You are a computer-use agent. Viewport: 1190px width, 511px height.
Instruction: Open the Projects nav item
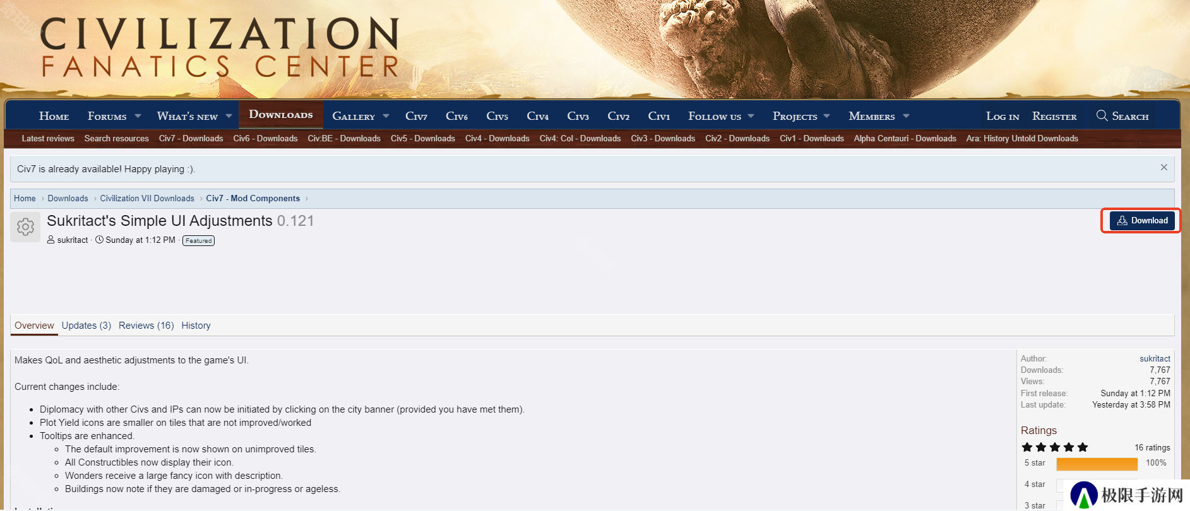point(795,116)
